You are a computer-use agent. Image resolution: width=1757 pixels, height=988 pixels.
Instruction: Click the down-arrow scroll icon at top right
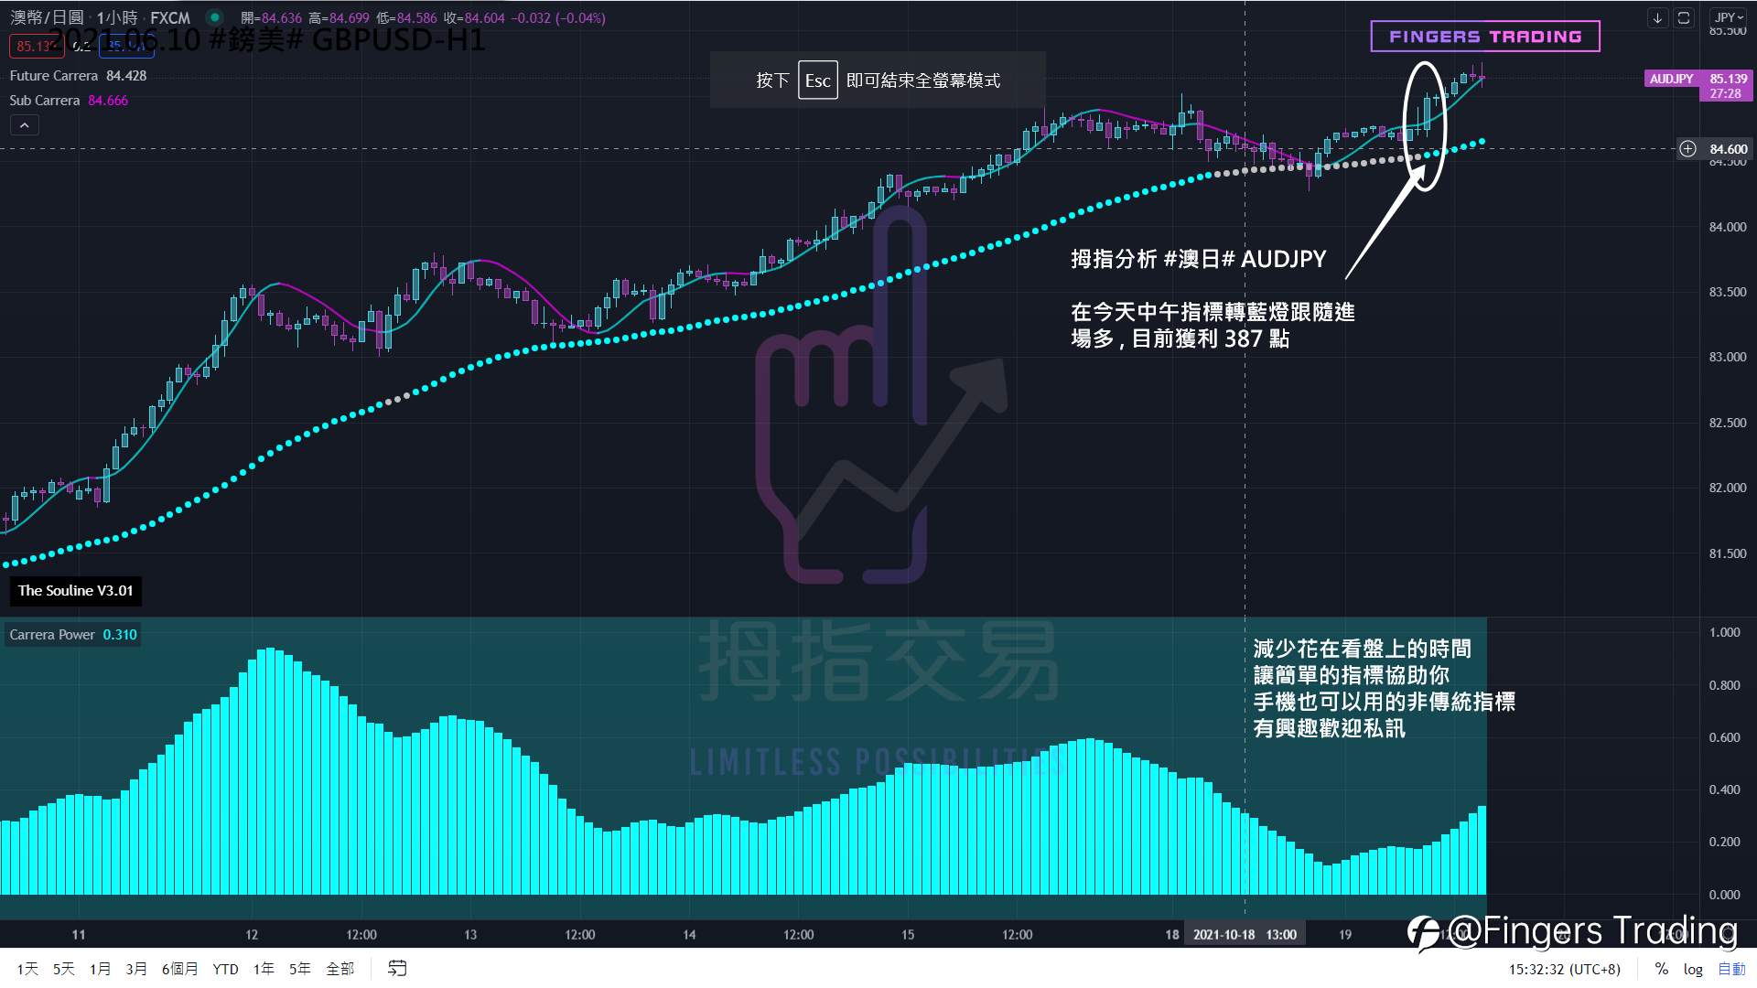tap(1657, 17)
